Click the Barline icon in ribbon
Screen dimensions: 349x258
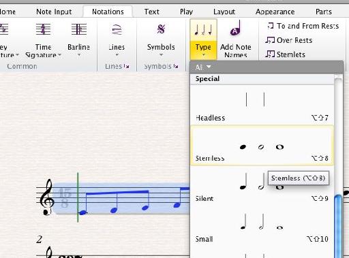coord(79,29)
